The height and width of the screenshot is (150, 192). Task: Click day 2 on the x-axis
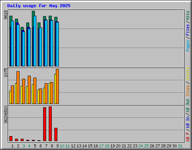coord(18,146)
